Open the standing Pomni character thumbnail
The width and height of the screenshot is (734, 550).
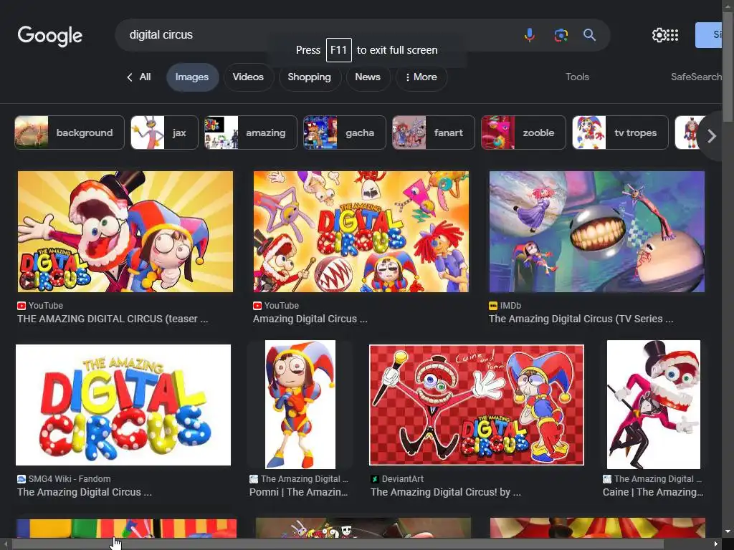(x=300, y=405)
